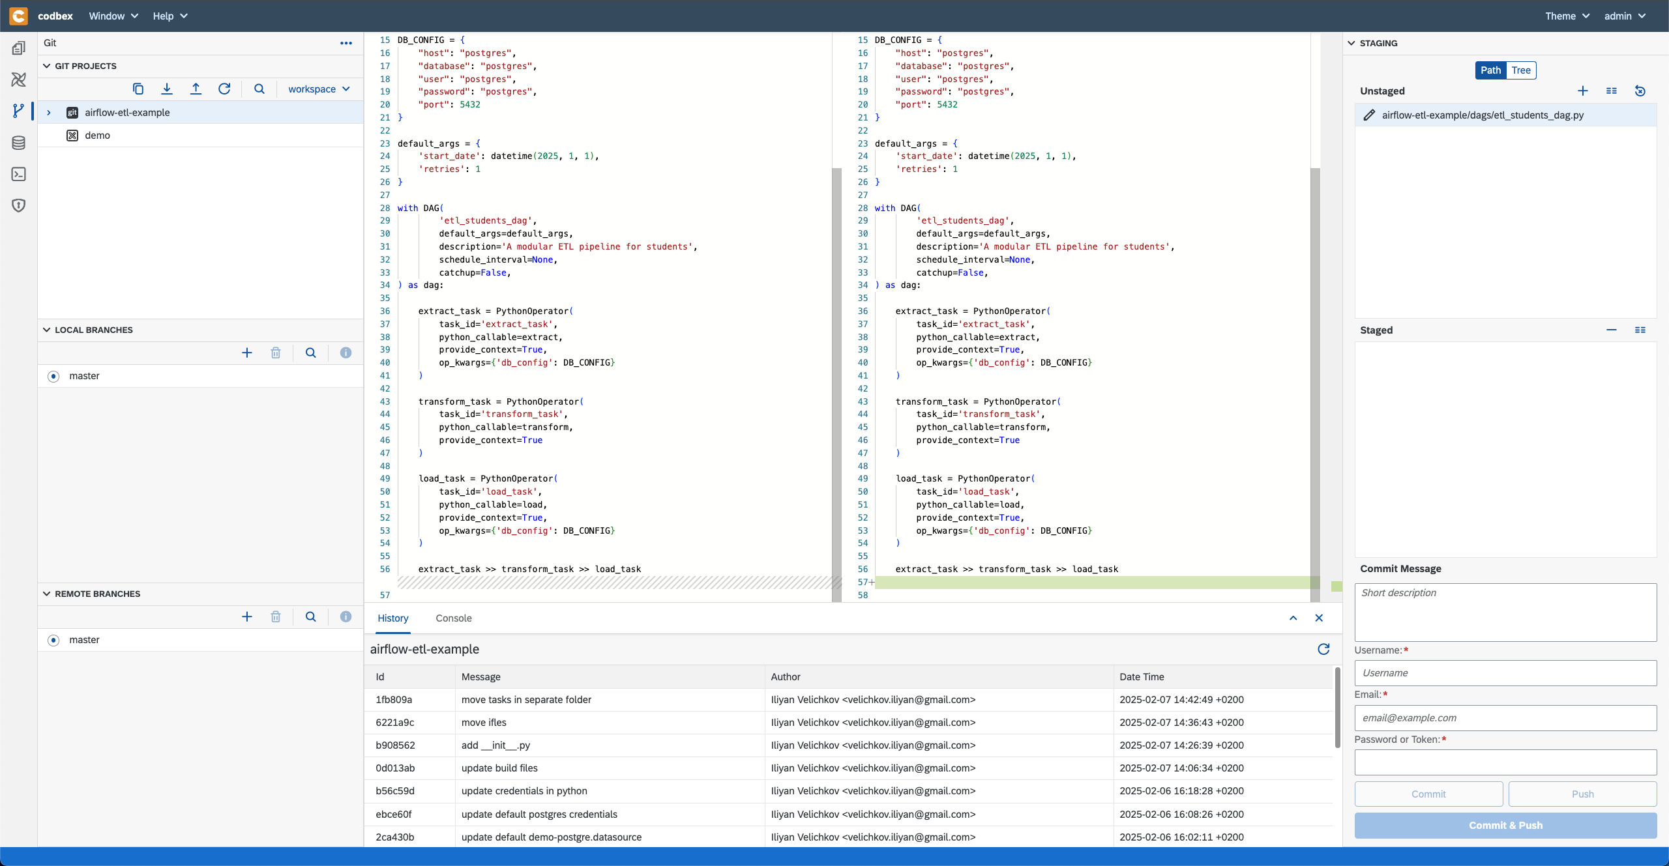Click the push (upload) icon in Git toolbar
The width and height of the screenshot is (1669, 866).
click(196, 89)
